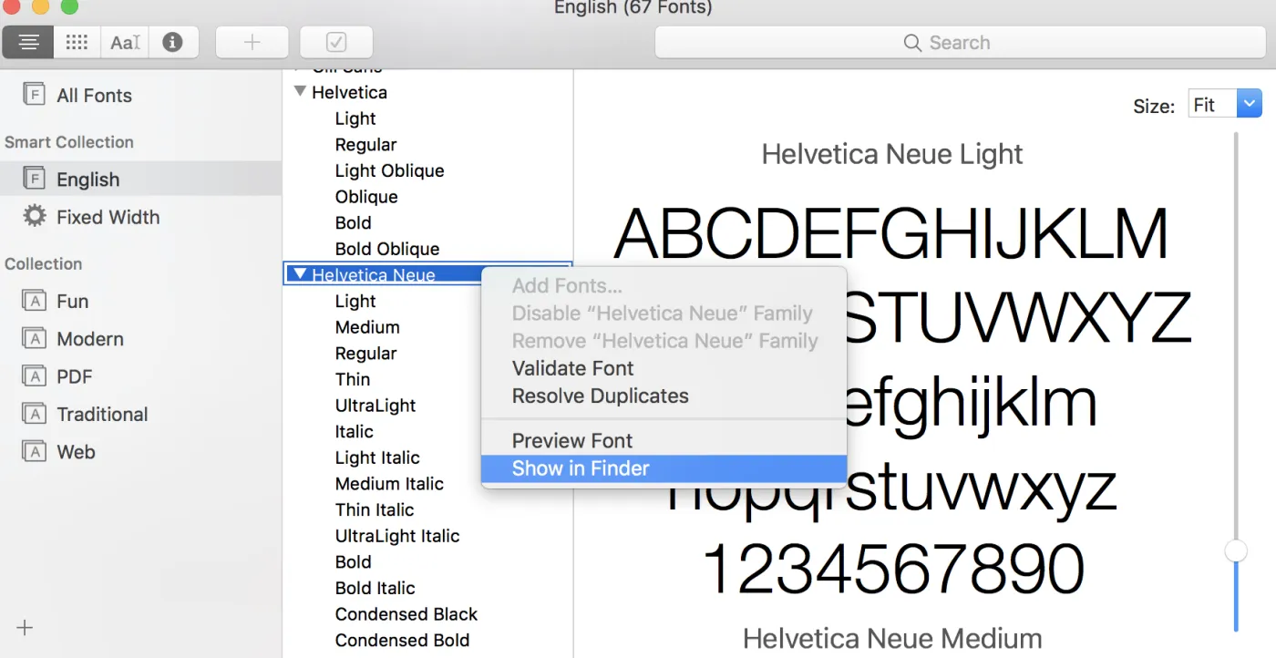This screenshot has height=658, width=1276.
Task: Select the Fixed Width label
Action: point(108,217)
